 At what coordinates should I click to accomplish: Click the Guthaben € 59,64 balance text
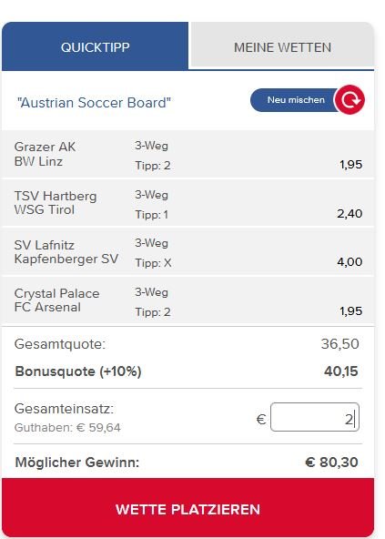pos(67,427)
